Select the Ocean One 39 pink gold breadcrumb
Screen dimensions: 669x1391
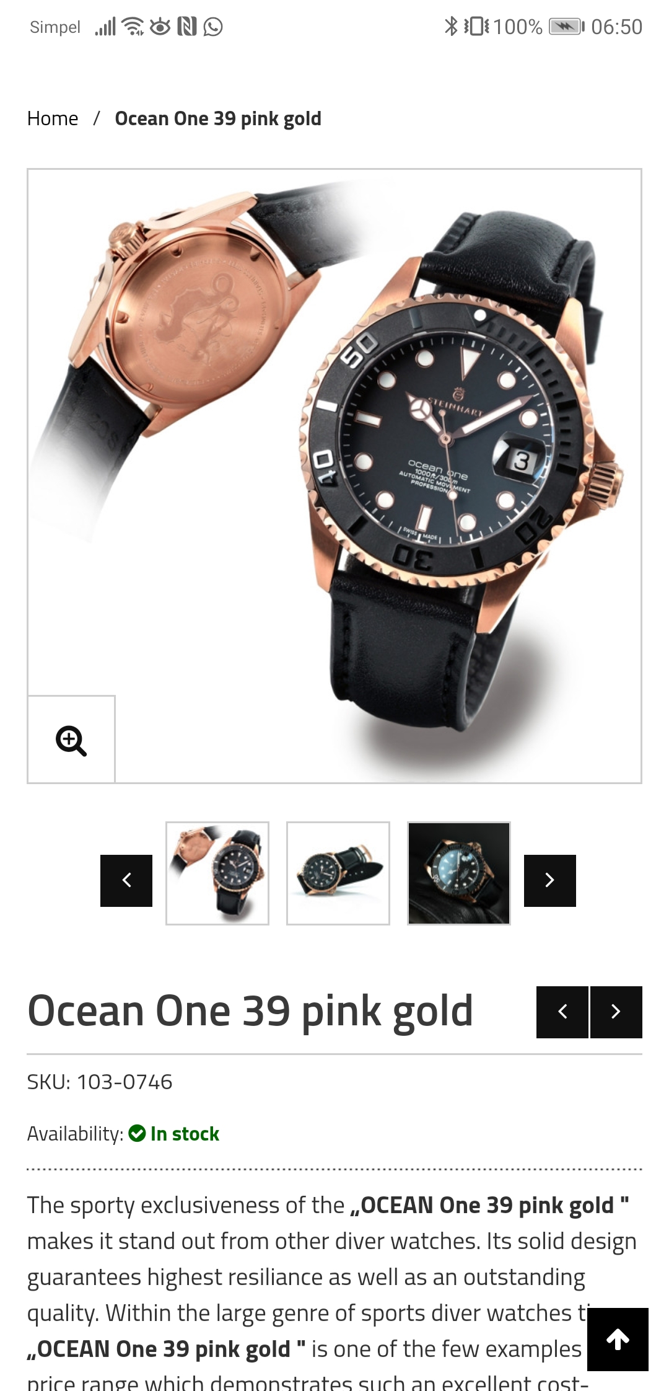218,118
